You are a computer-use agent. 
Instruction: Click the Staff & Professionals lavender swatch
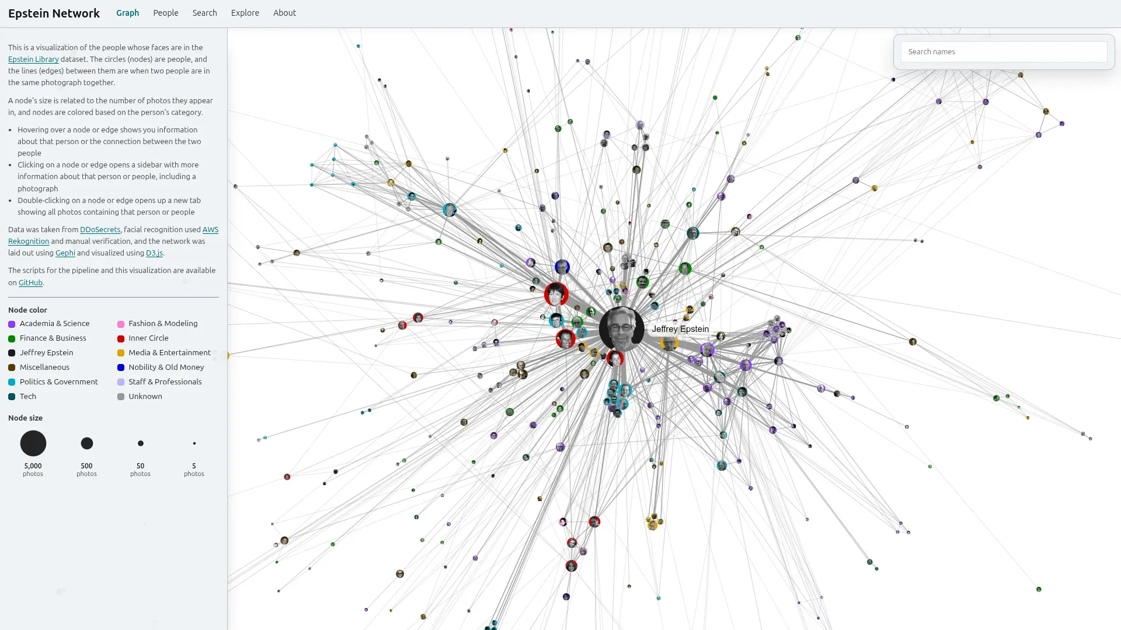coord(121,382)
